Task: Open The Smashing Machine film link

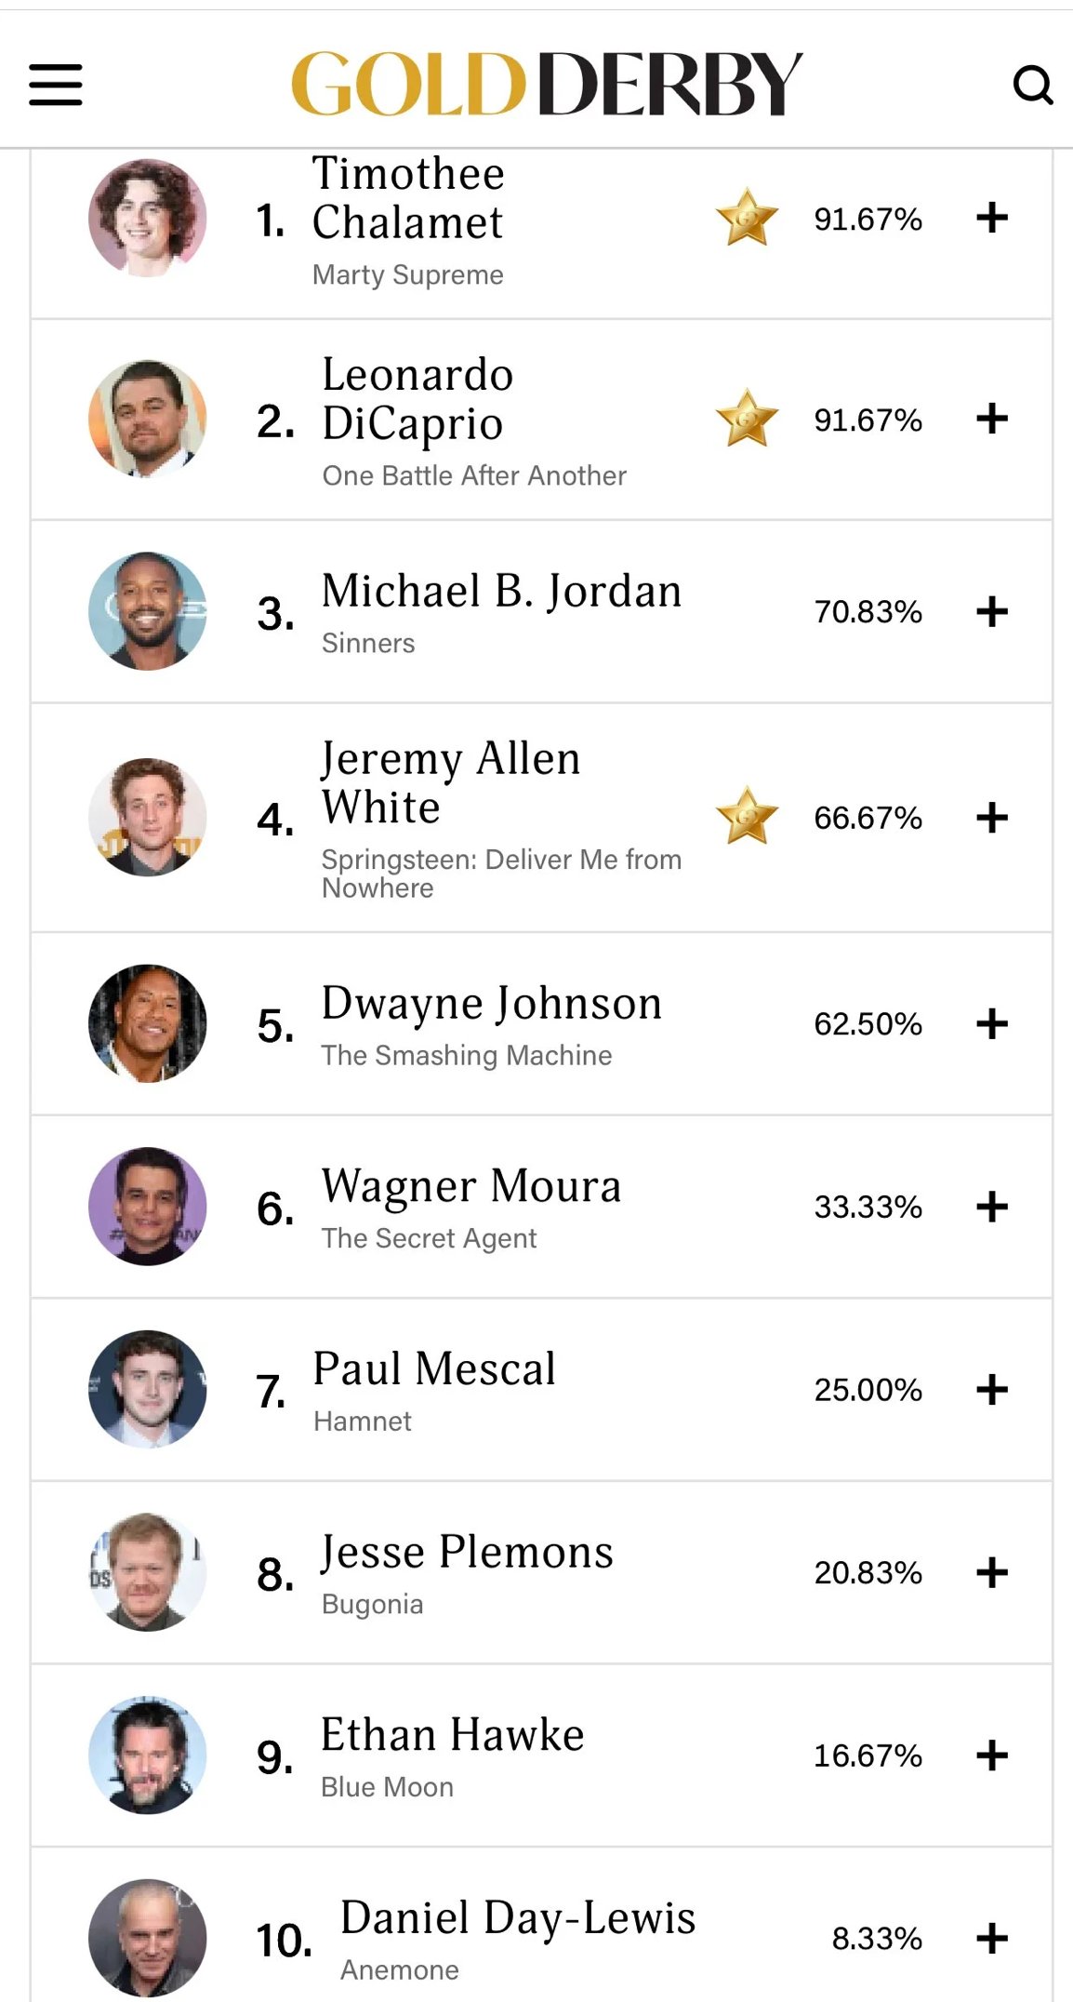Action: click(x=467, y=1055)
